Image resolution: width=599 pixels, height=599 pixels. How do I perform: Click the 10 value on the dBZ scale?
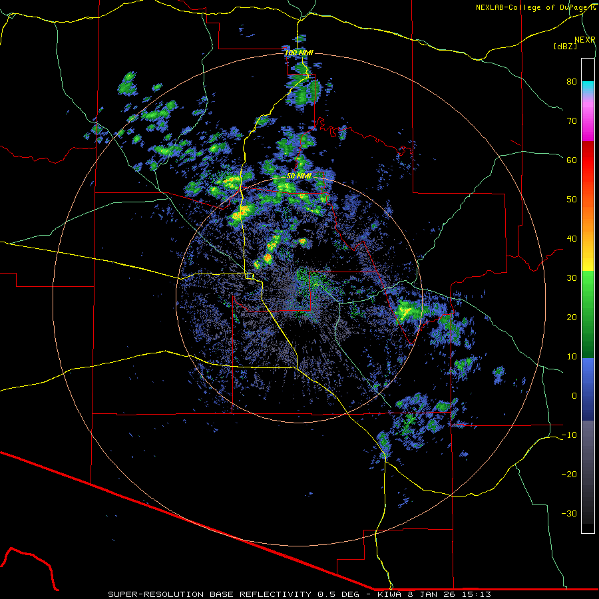tap(572, 357)
